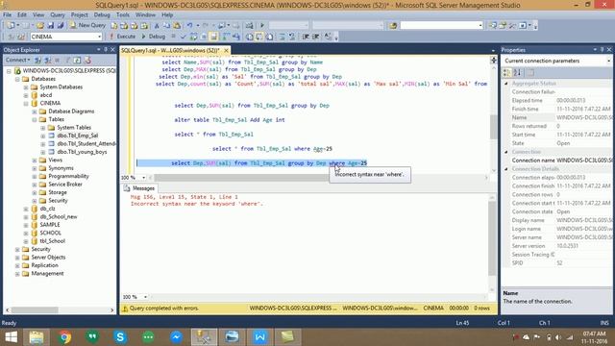
Task: Open the View menu
Action: [38, 15]
